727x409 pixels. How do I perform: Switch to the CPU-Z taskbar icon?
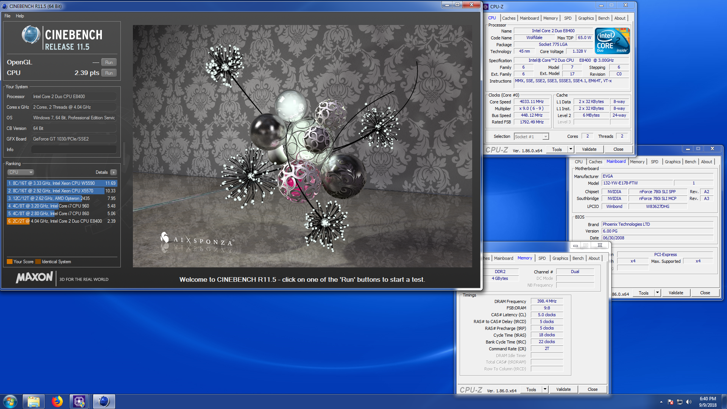(x=79, y=401)
